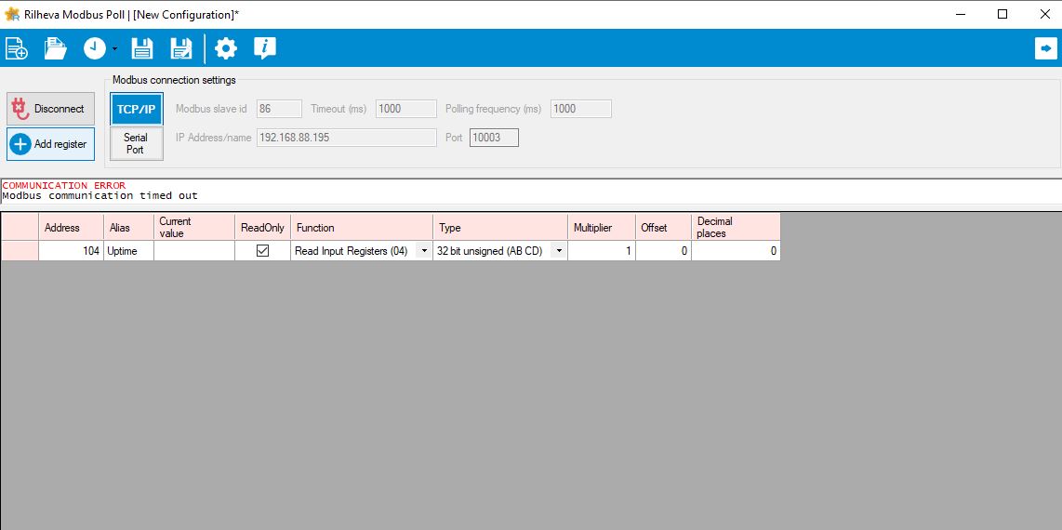The image size is (1062, 530).
Task: Open a configuration from folder
Action: 56,48
